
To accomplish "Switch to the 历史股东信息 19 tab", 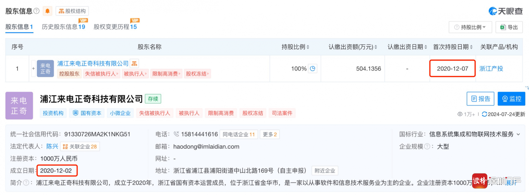I will [63, 27].
